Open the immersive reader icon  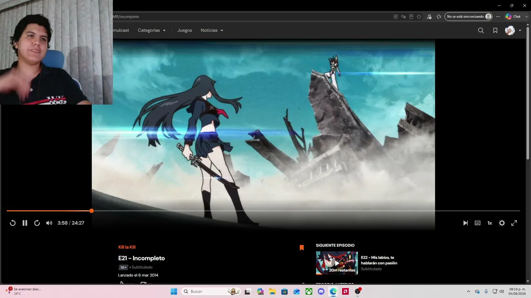coord(411,17)
